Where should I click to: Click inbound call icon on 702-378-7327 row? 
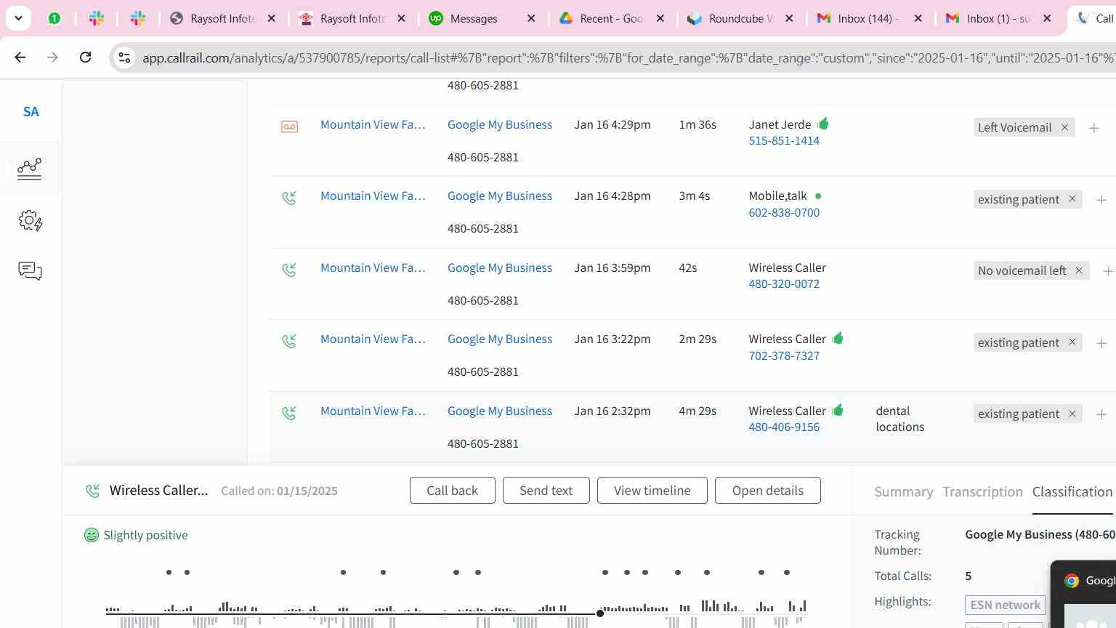point(289,341)
